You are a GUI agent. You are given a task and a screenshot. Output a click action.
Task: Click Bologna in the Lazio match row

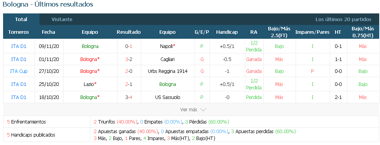point(168,84)
